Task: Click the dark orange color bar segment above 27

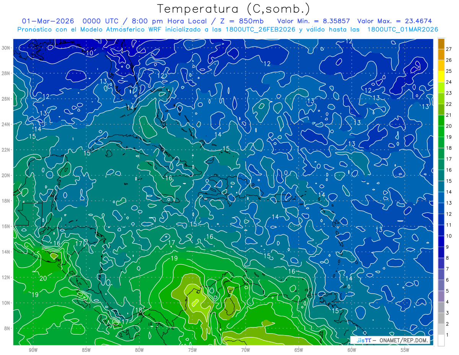Action: (441, 44)
